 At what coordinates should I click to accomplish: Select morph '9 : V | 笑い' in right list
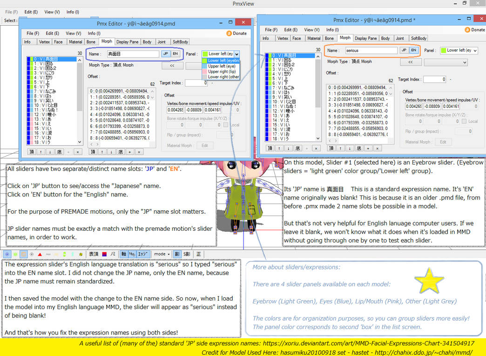[290, 97]
